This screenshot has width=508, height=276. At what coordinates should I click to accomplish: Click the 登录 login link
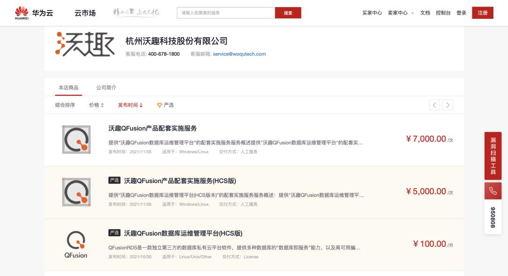click(461, 13)
